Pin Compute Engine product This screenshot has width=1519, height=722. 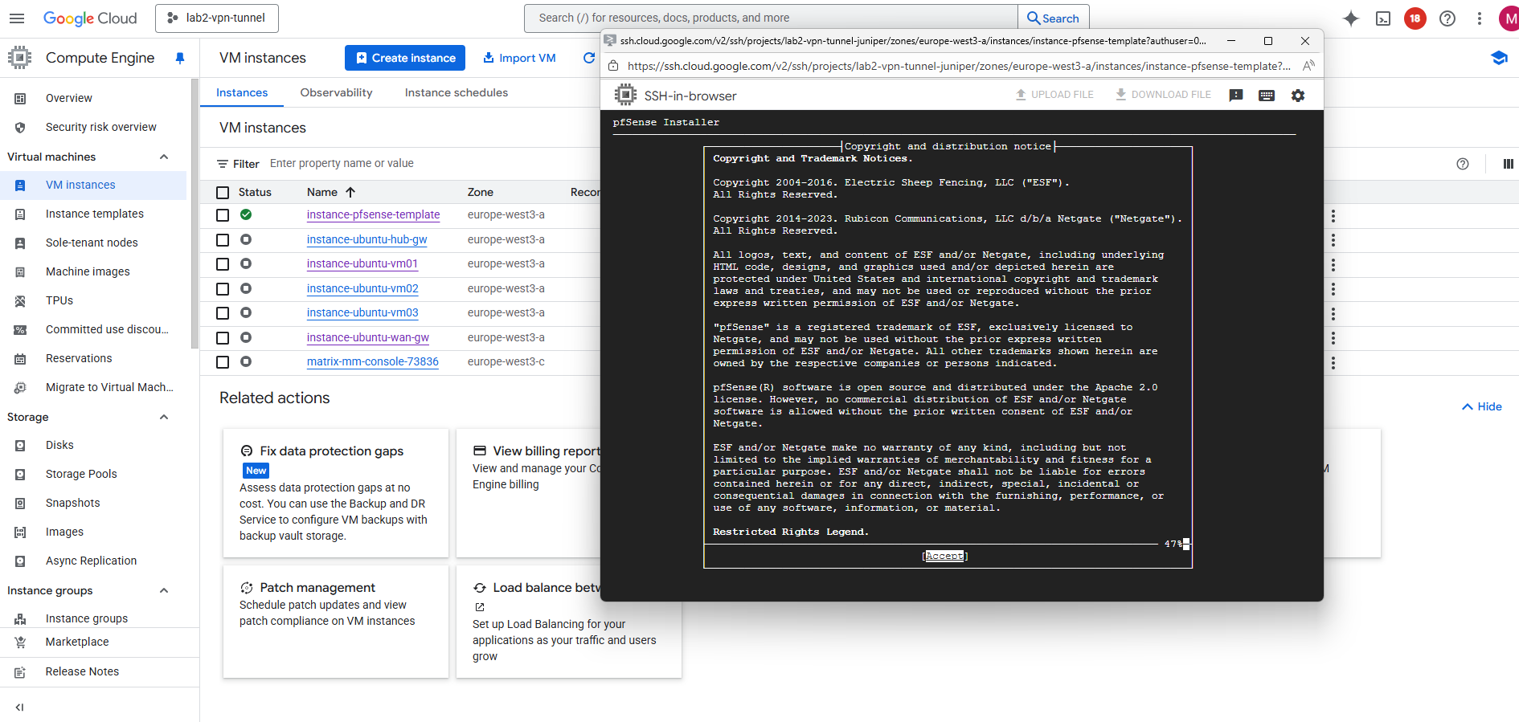(180, 58)
